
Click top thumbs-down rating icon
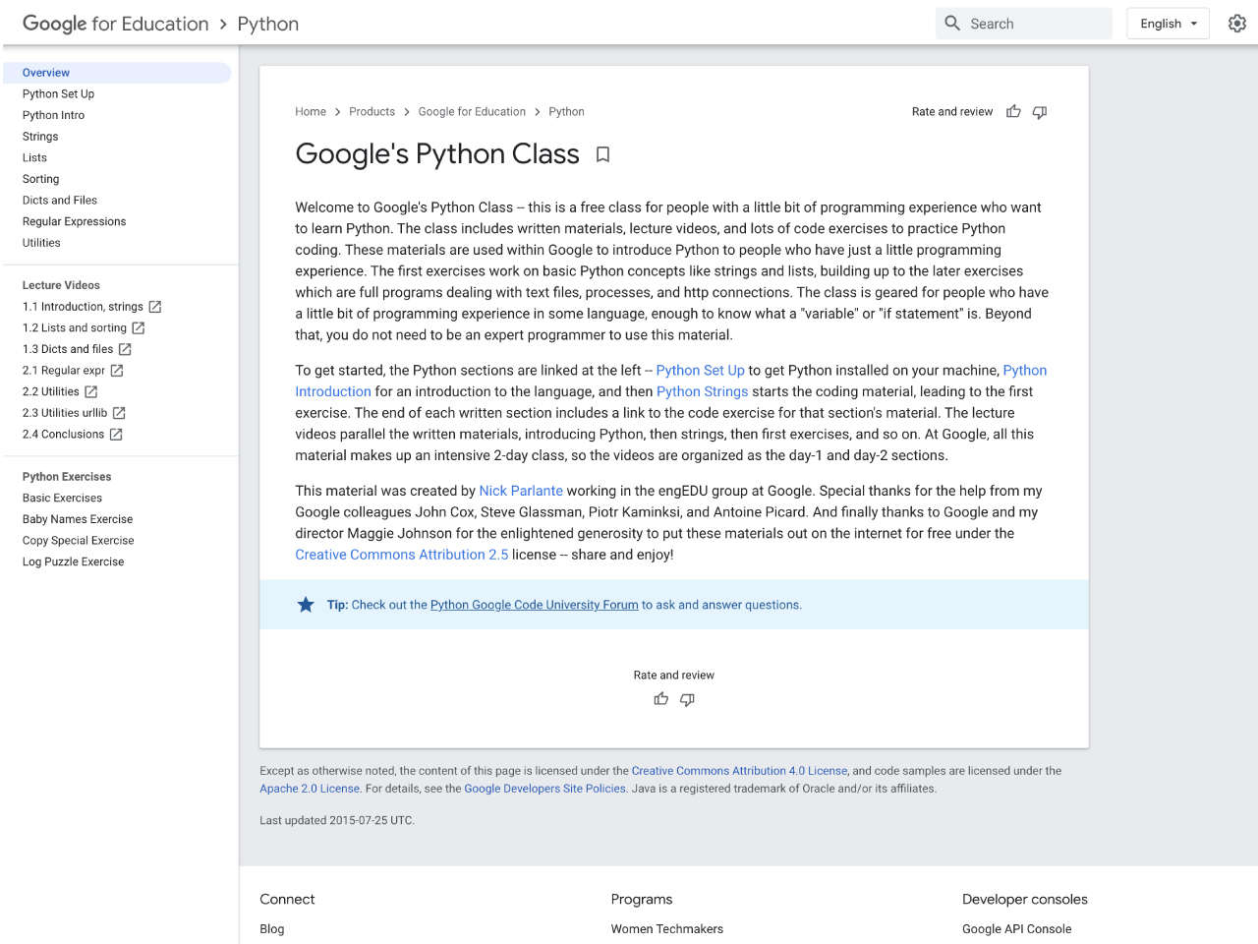(x=1040, y=112)
